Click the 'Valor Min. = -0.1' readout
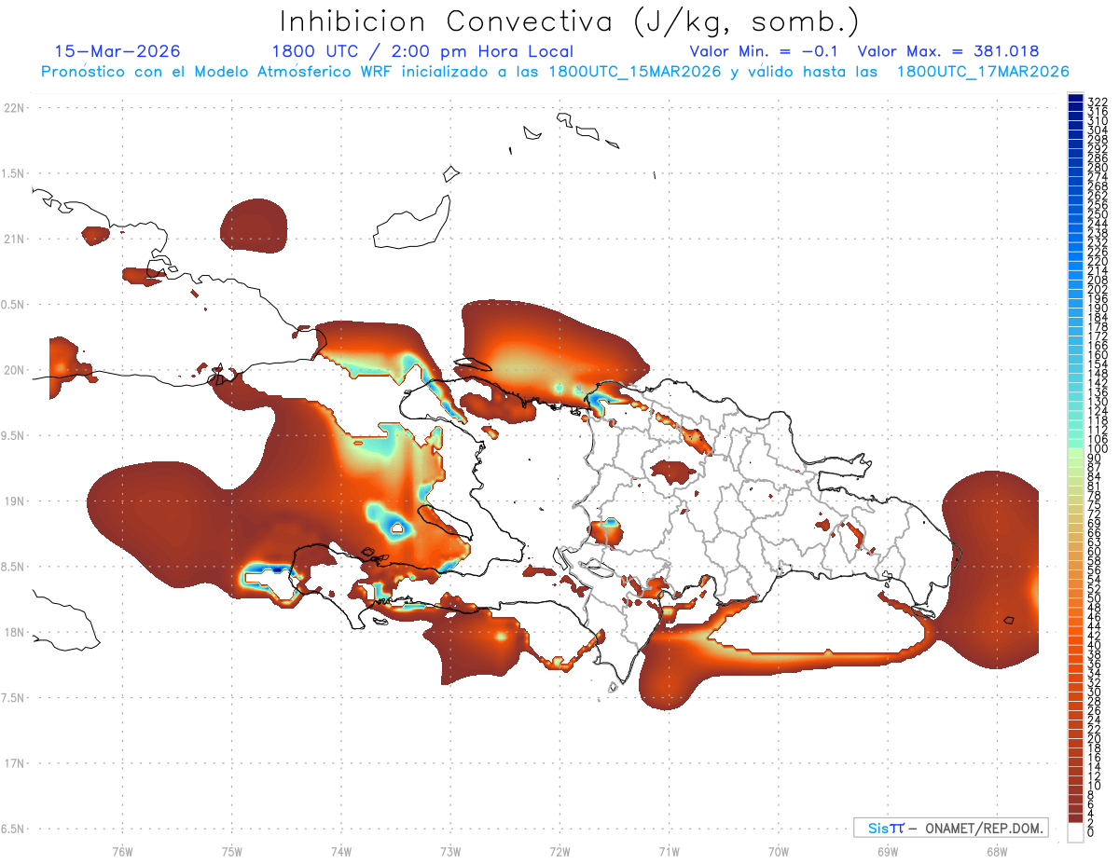The width and height of the screenshot is (1119, 864). (766, 51)
